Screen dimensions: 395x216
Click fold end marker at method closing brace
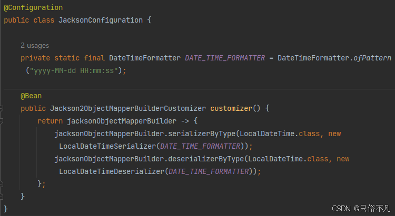click(x=2, y=196)
